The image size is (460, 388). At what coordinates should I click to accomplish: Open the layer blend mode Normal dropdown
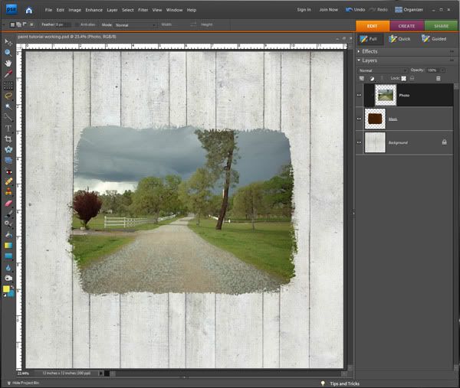(383, 70)
